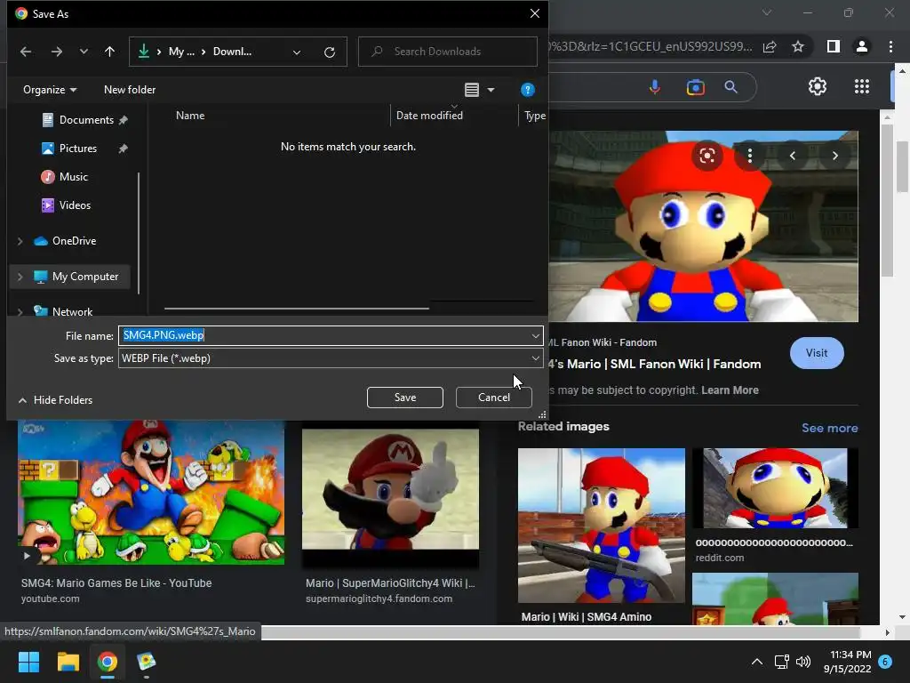Image resolution: width=910 pixels, height=683 pixels.
Task: Click Google Lens search icon on image preview
Action: pyautogui.click(x=707, y=156)
